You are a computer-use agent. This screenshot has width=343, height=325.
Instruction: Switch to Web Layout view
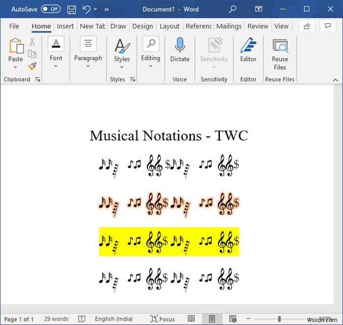click(233, 319)
